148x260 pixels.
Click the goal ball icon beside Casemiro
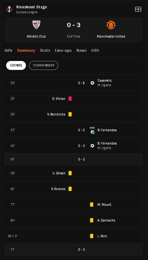pos(92,83)
